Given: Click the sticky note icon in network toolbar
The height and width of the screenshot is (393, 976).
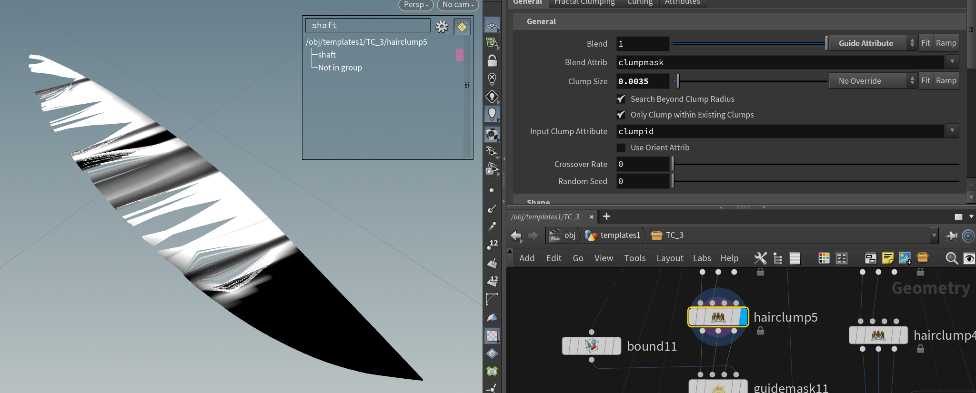Looking at the screenshot, I should tap(887, 258).
